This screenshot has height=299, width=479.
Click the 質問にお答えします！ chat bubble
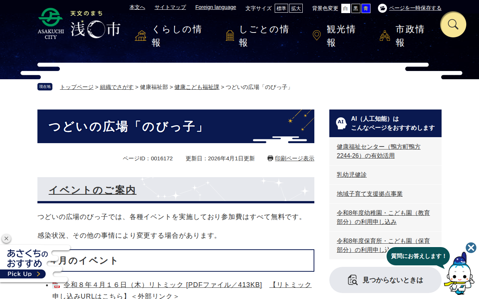pos(418,256)
